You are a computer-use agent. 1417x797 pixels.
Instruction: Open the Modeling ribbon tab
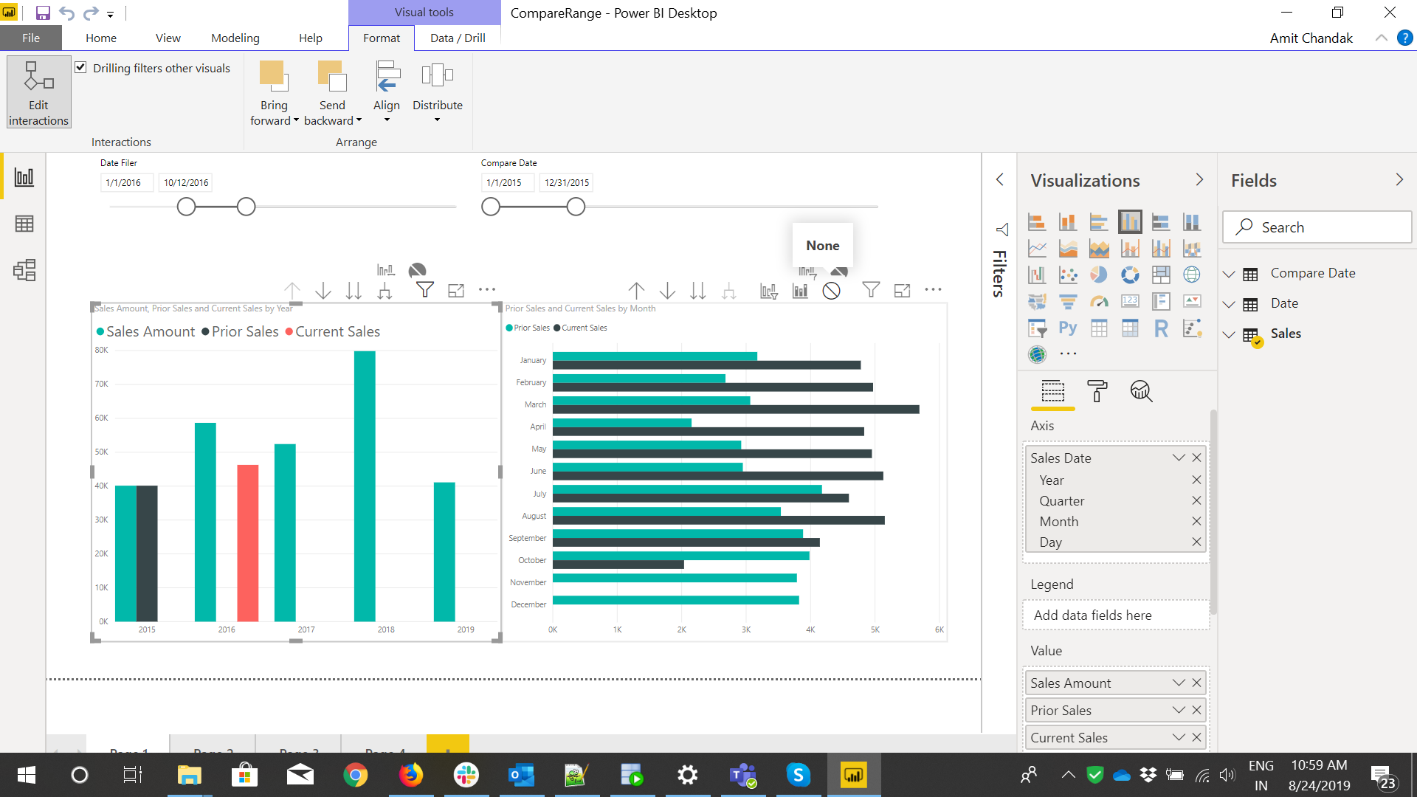click(x=235, y=38)
